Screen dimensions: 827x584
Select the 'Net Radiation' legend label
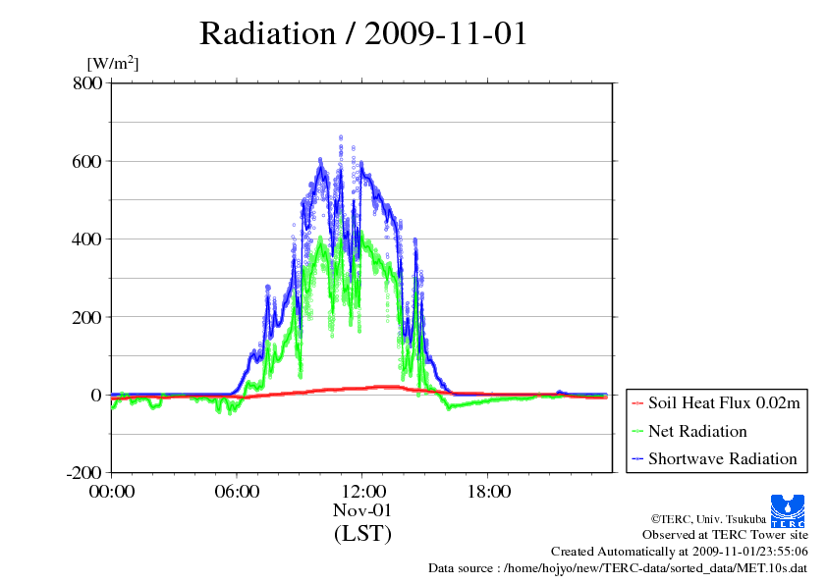click(x=697, y=431)
